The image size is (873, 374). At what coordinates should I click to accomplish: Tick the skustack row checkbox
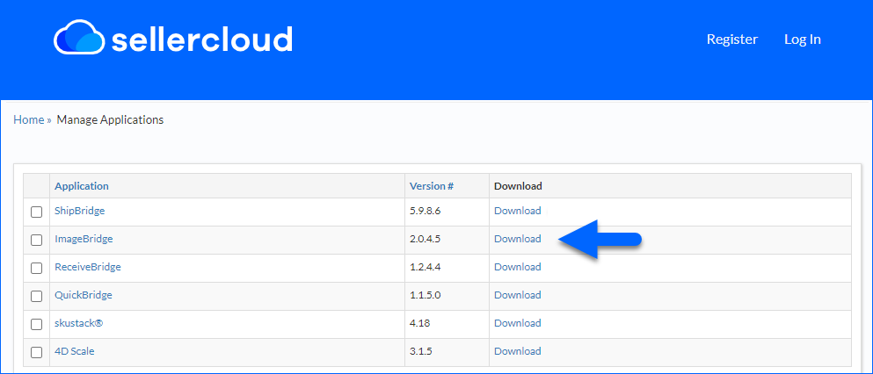pyautogui.click(x=36, y=324)
